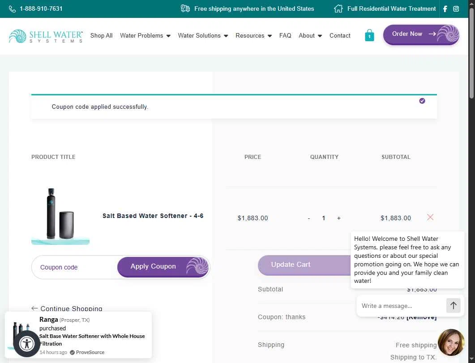The height and width of the screenshot is (363, 475).
Task: Open the Shop All menu item
Action: (x=102, y=35)
